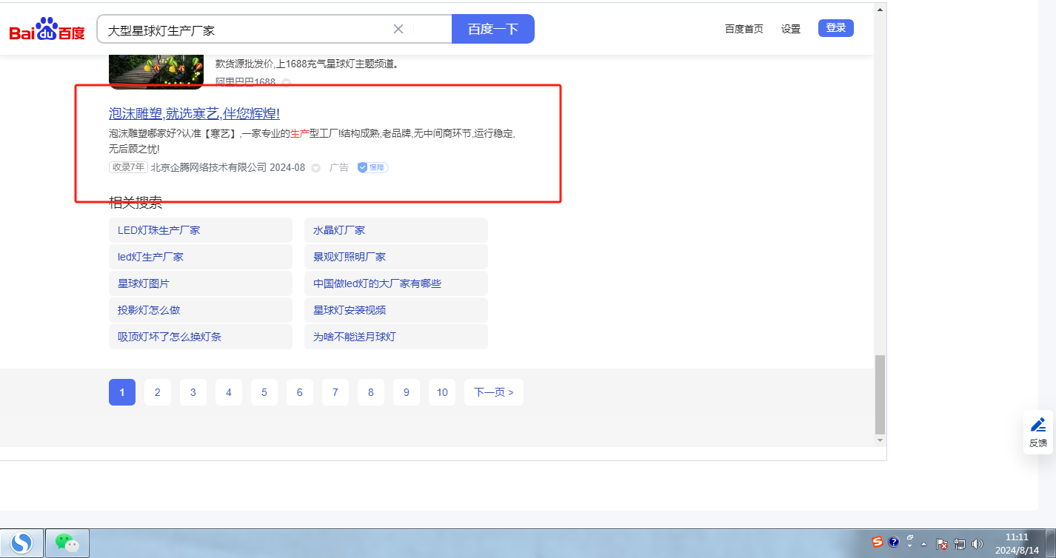This screenshot has height=558, width=1056.
Task: Select related search 星球灯安装视频
Action: pos(396,310)
